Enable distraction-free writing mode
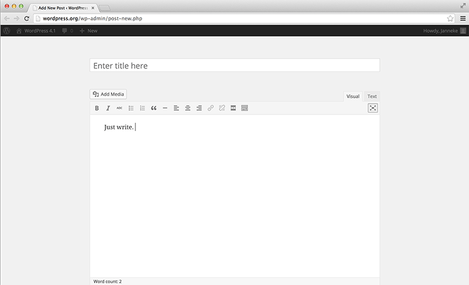469x285 pixels. tap(373, 108)
